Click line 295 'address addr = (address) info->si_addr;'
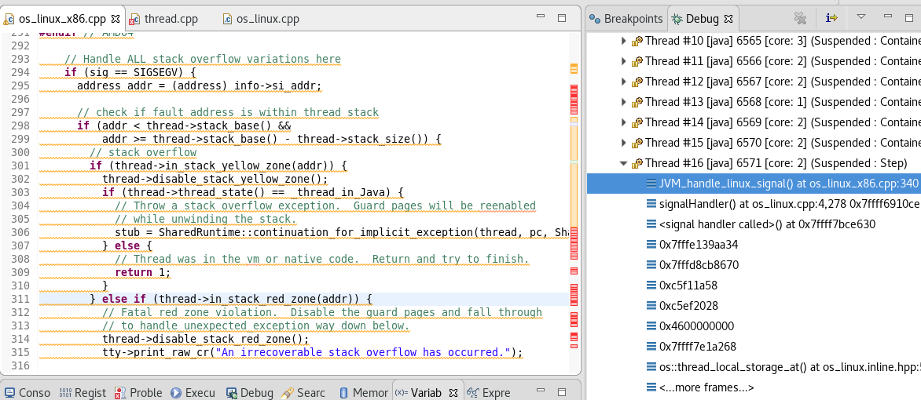The height and width of the screenshot is (400, 921). coord(199,85)
